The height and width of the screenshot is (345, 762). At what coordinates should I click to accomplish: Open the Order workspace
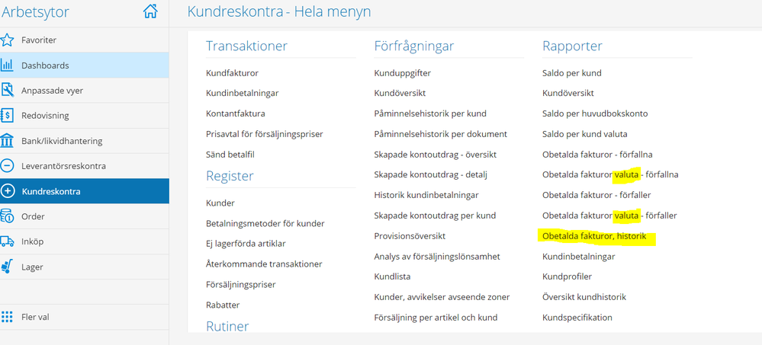pos(85,216)
